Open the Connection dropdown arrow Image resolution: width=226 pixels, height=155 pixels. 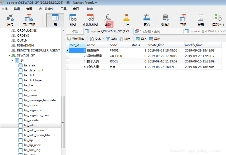tap(19, 20)
